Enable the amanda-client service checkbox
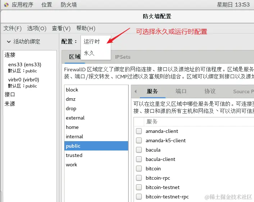Viewport: 254px width, 202px height. [x=139, y=131]
